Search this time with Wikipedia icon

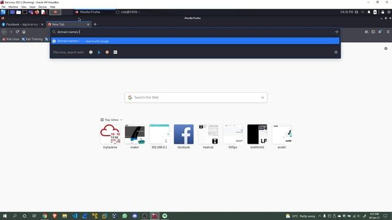coord(115,52)
